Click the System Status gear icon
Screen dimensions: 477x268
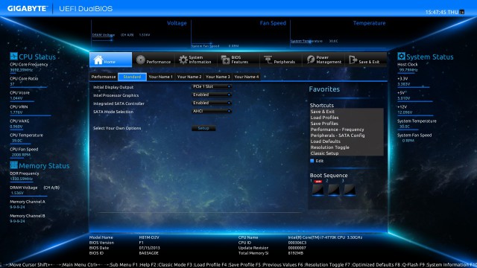tap(401, 57)
